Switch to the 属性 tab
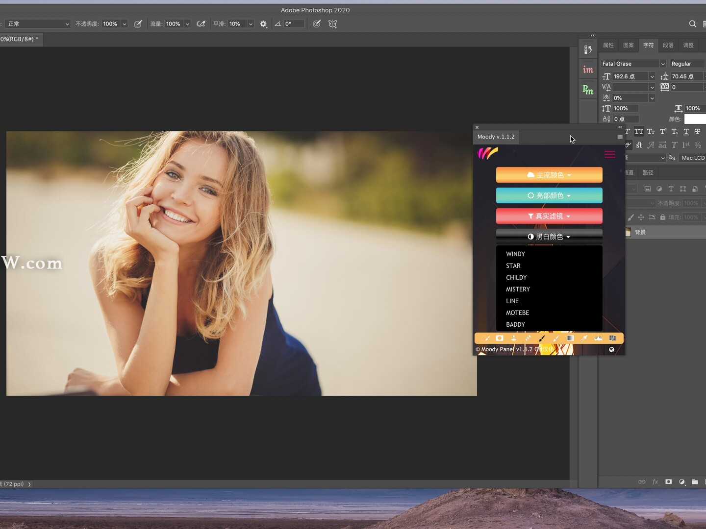 click(608, 45)
